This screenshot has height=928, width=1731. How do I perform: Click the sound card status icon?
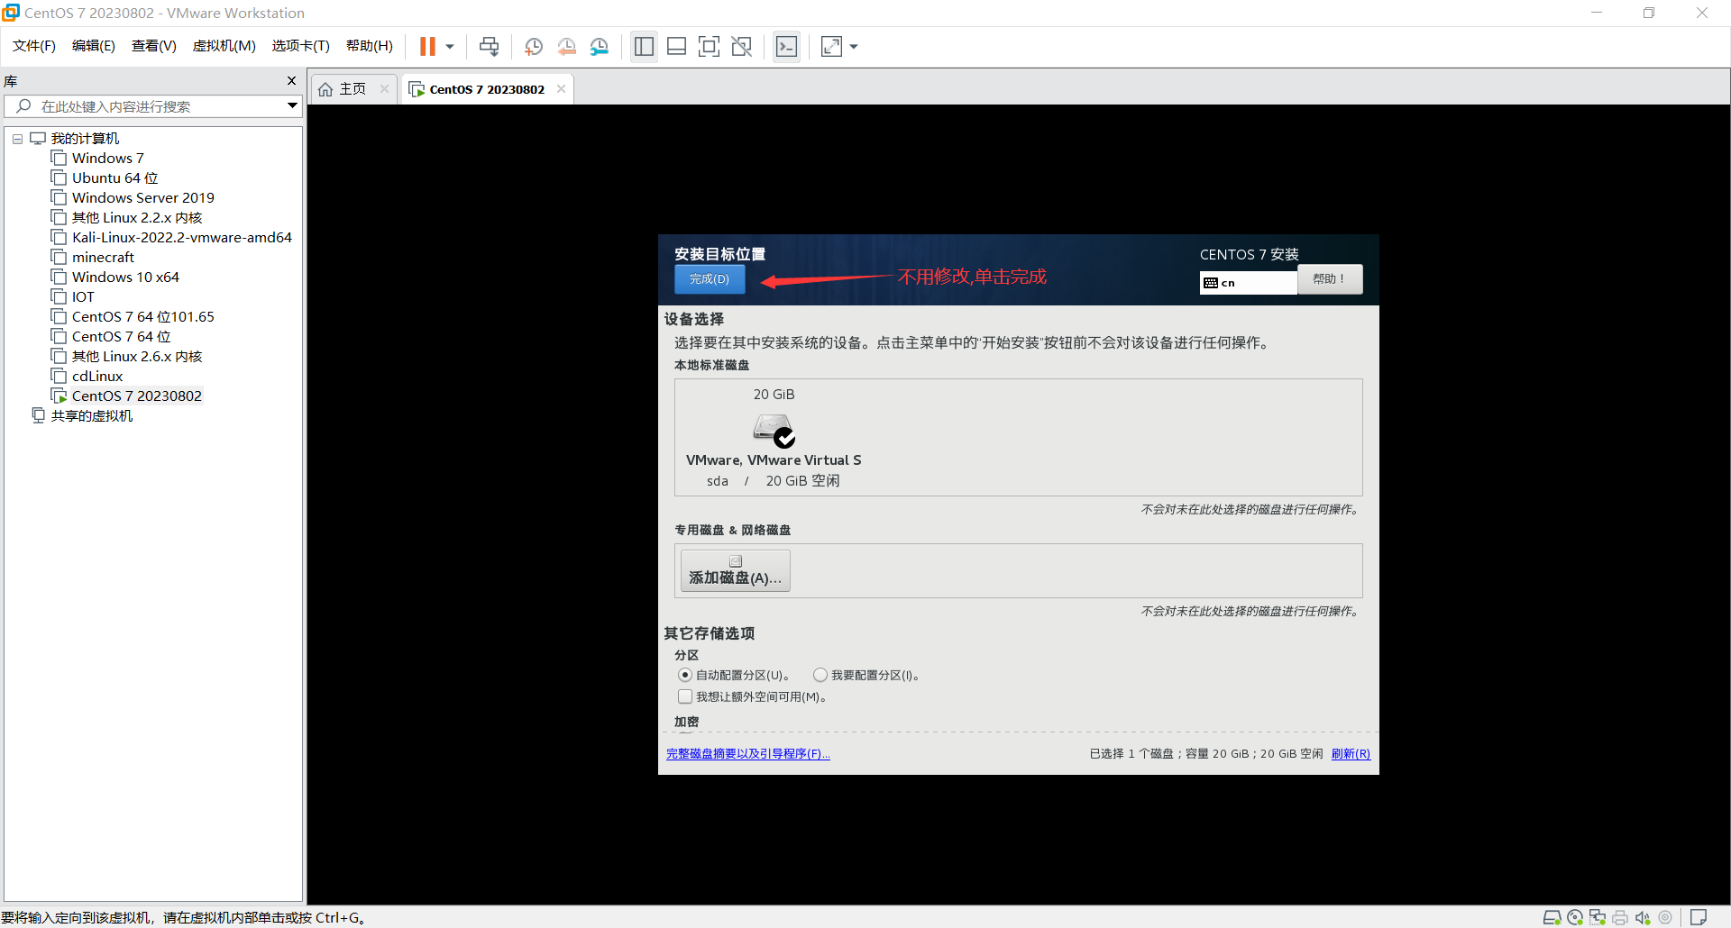point(1643,917)
